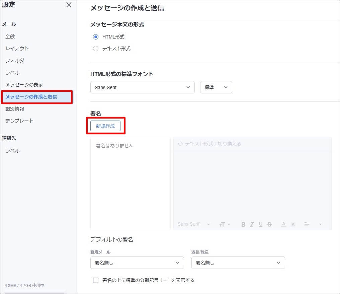Click the Italic icon in signature toolbar
340x294 pixels.
pyautogui.click(x=252, y=224)
